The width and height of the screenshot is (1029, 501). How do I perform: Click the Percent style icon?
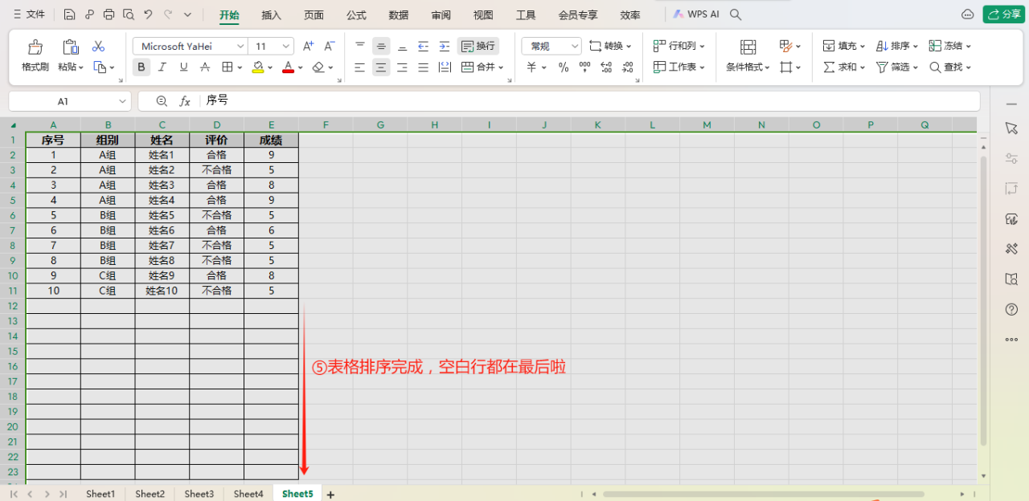click(x=564, y=67)
